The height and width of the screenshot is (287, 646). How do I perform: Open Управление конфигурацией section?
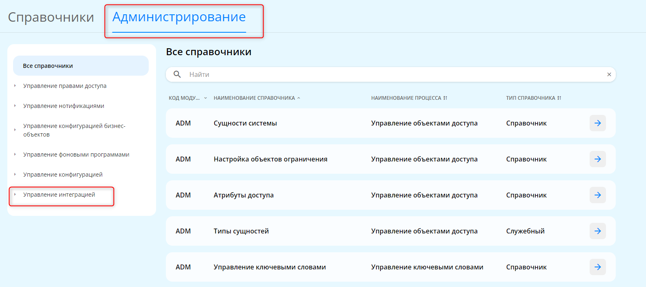click(x=63, y=175)
